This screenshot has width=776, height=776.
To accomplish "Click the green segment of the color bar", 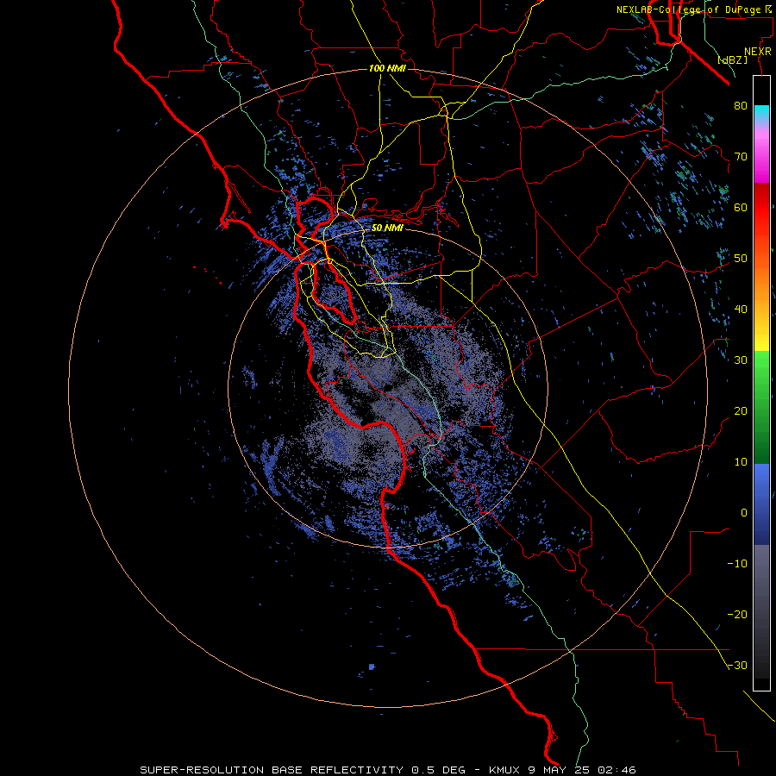I will pos(761,407).
